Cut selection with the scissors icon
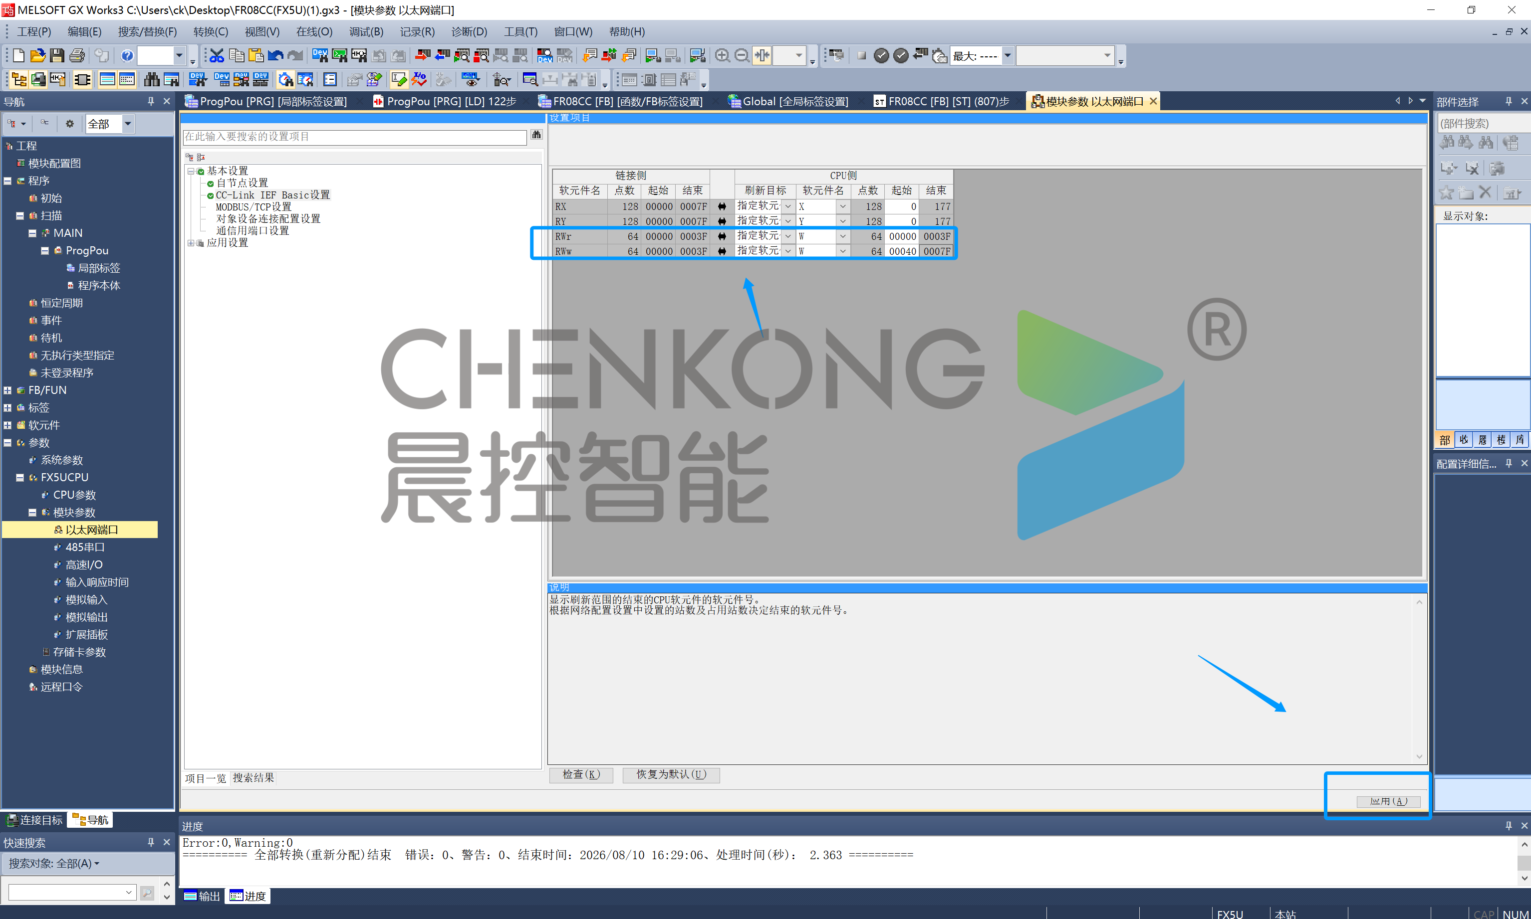The image size is (1531, 919). pyautogui.click(x=216, y=56)
